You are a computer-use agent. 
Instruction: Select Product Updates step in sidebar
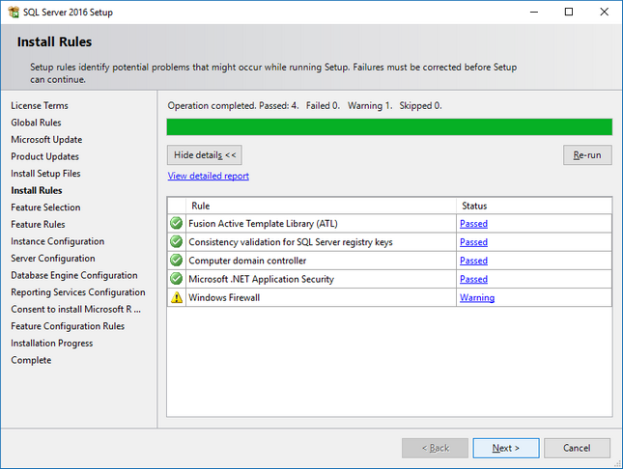click(44, 156)
